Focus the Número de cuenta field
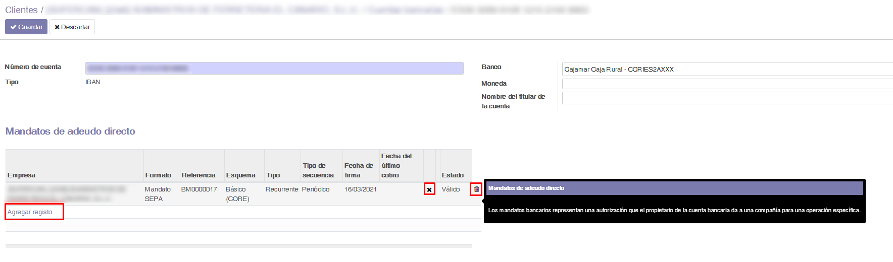 click(274, 69)
